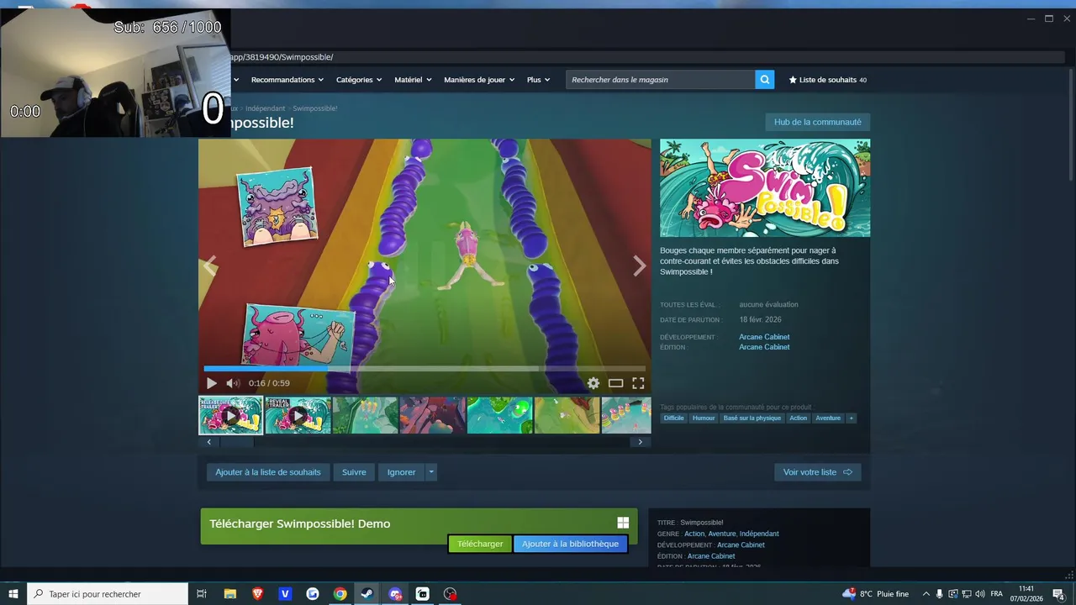Screen dimensions: 1076x605
Task: Expand Manières de jouer menu
Action: click(479, 80)
